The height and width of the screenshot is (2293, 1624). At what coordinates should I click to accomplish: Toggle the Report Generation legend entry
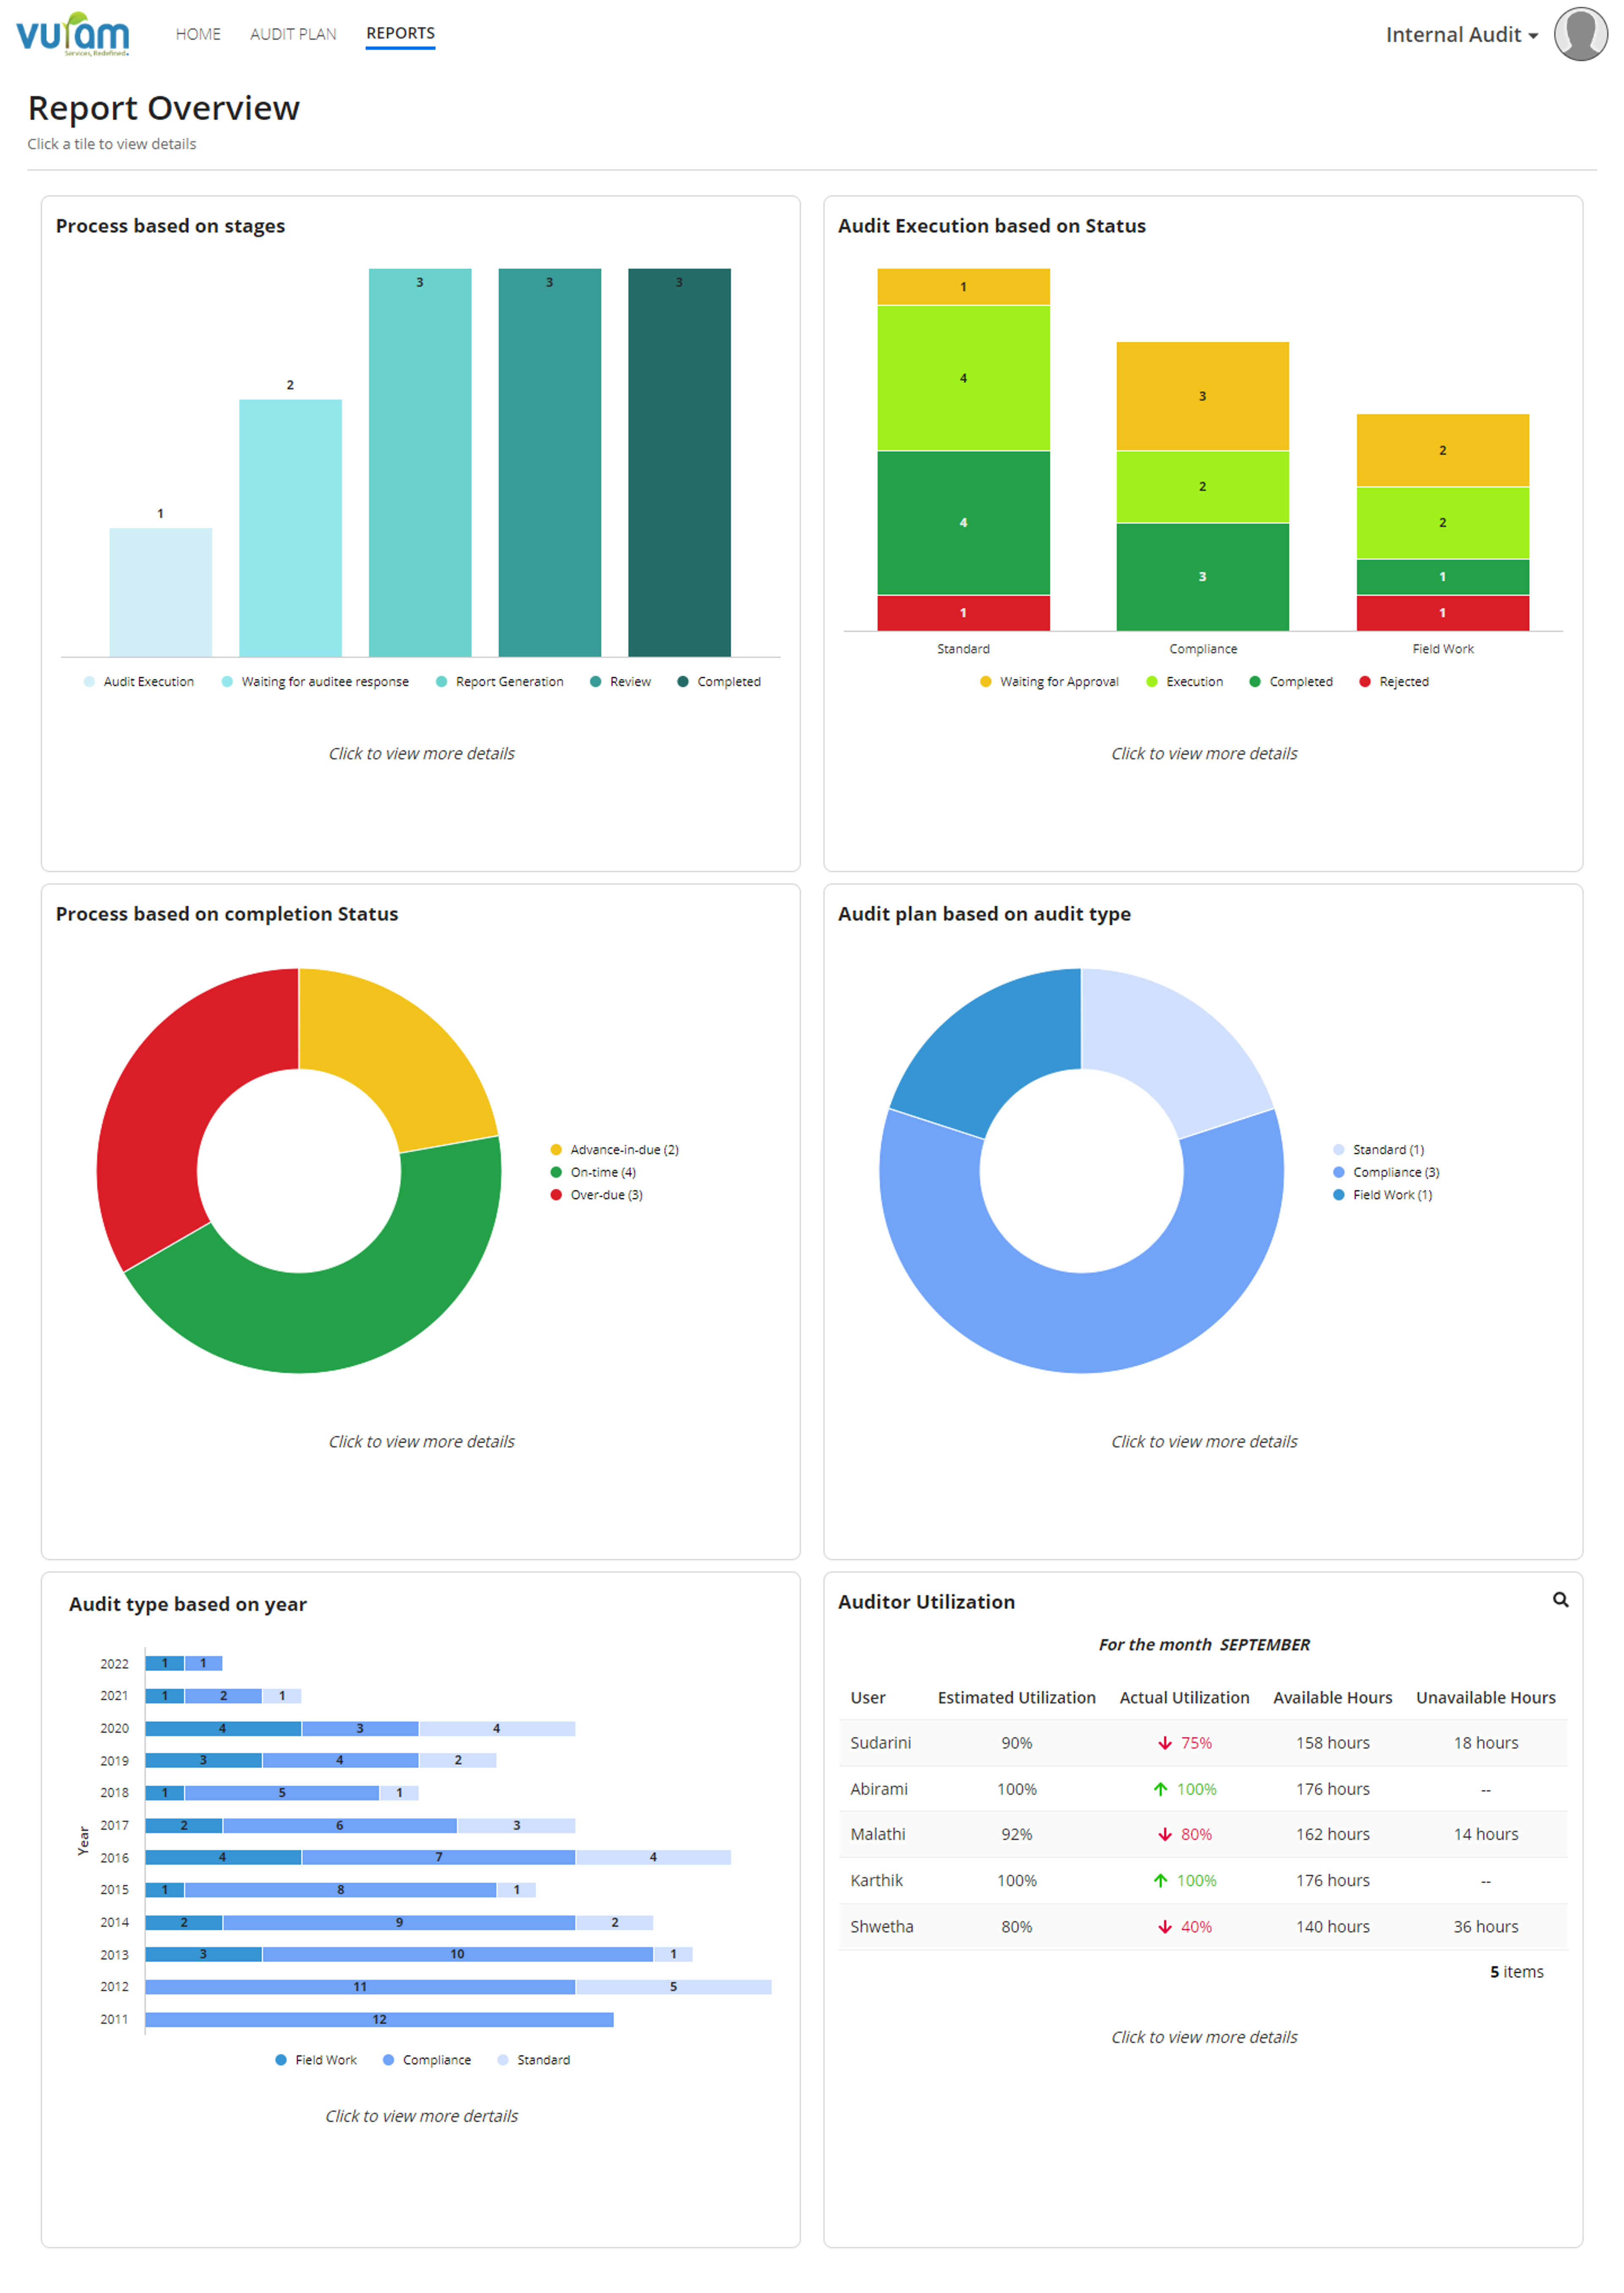point(500,681)
